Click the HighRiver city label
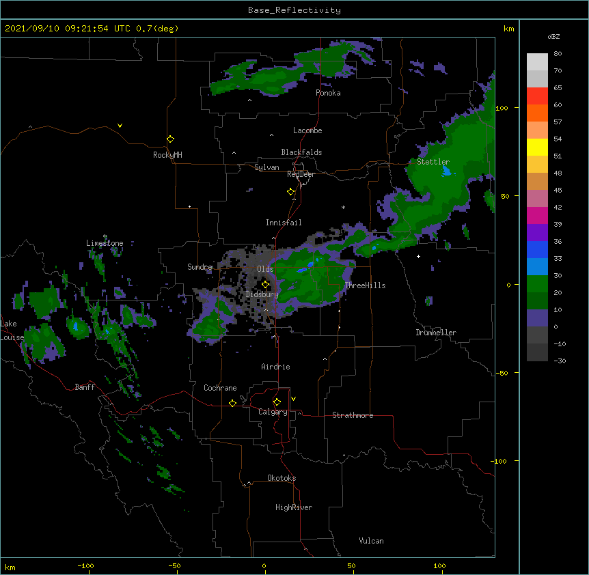 (294, 507)
